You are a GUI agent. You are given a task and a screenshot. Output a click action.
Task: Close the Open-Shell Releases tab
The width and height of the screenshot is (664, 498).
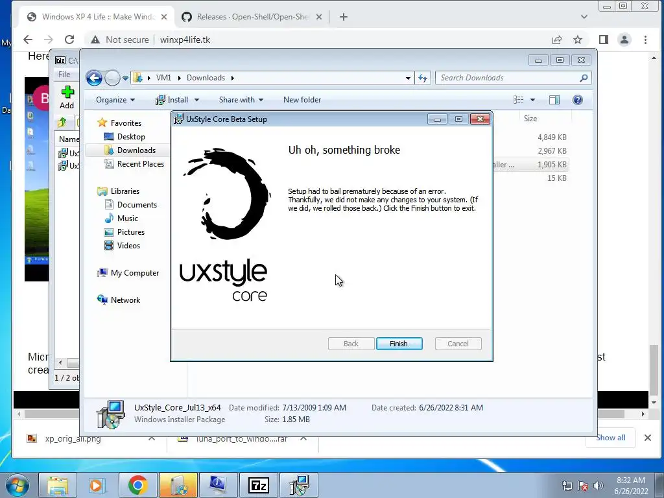click(x=319, y=17)
